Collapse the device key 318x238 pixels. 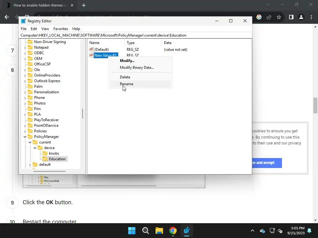coord(35,148)
